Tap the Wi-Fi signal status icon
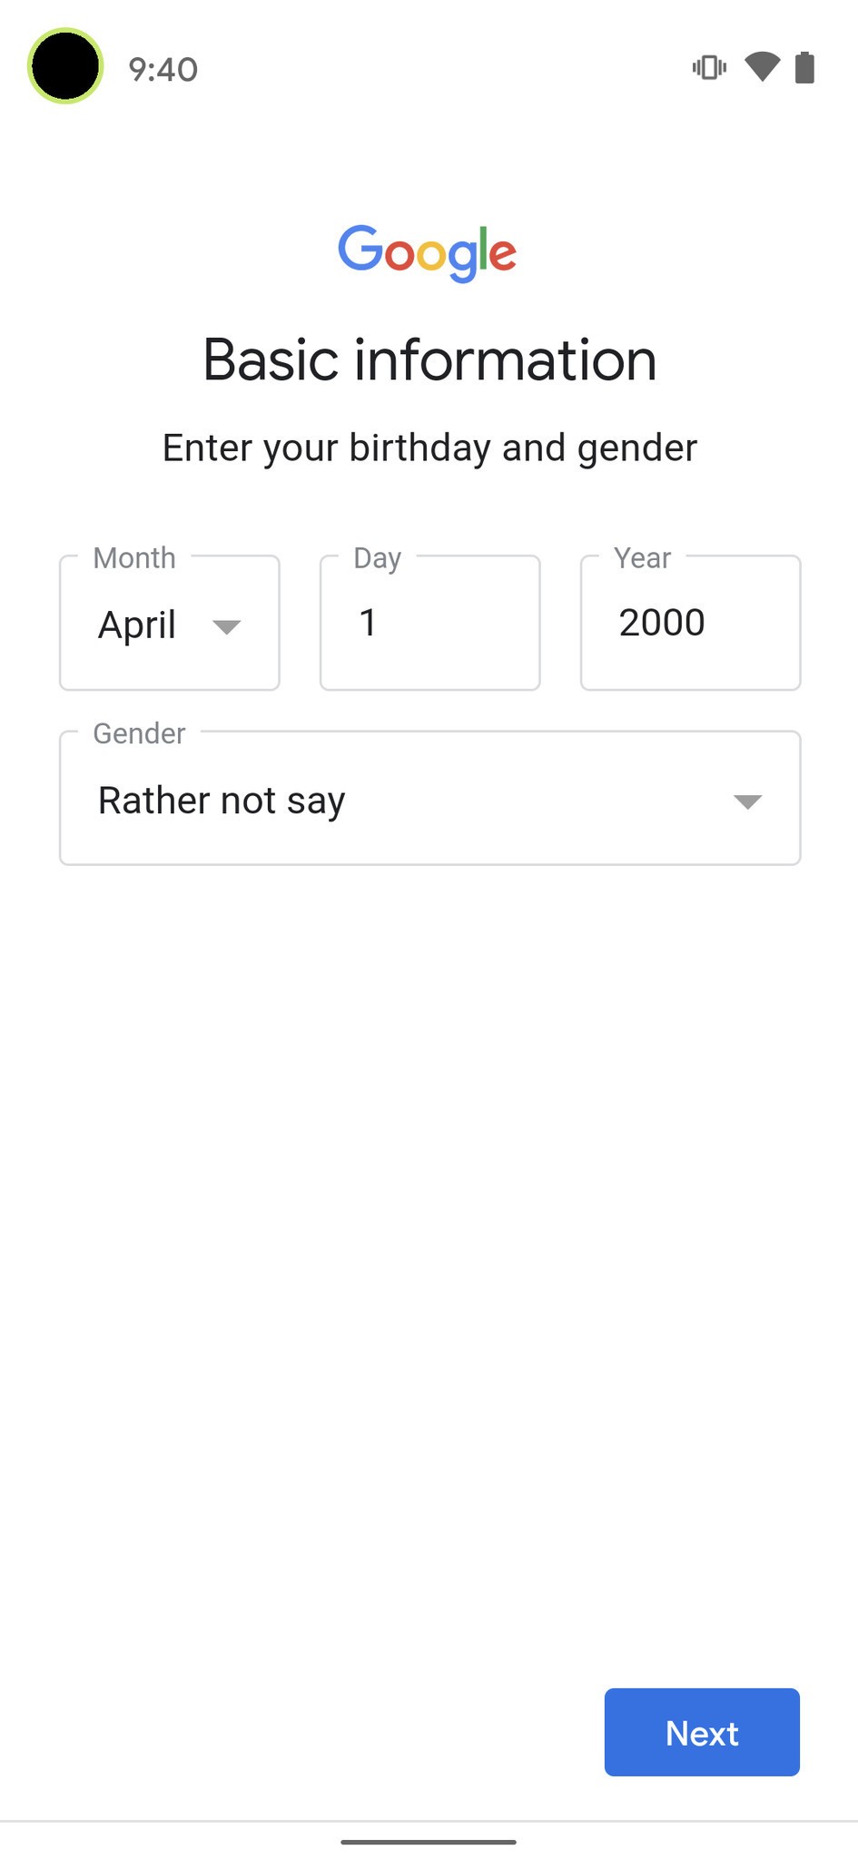This screenshot has height=1859, width=858. tap(762, 67)
